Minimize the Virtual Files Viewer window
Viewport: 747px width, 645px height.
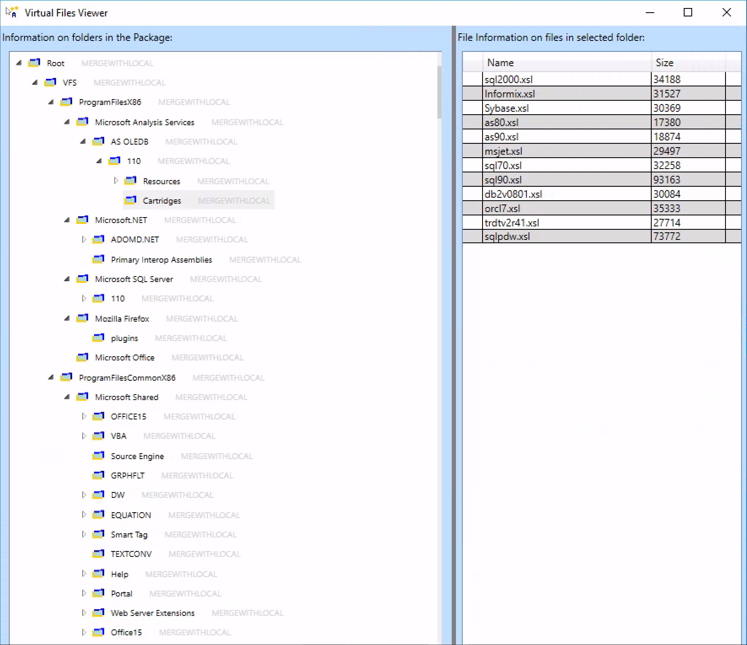[x=650, y=13]
